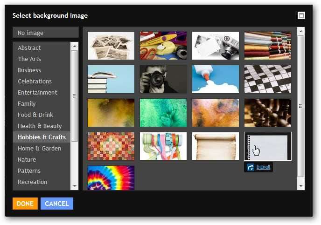Pick the colorful craft supplies thumbnail
The image size is (321, 225).
[163, 46]
